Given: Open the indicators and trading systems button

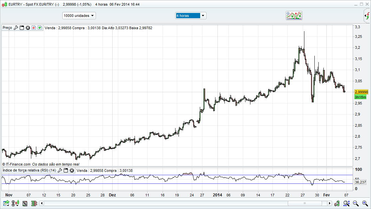Looking at the screenshot, I should pyautogui.click(x=294, y=16).
